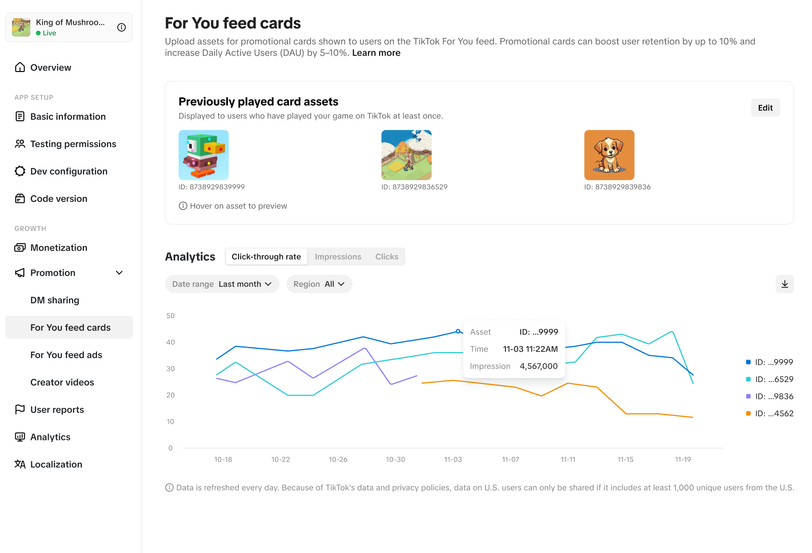
Task: Toggle the ID ...9999 legend series
Action: coord(769,362)
